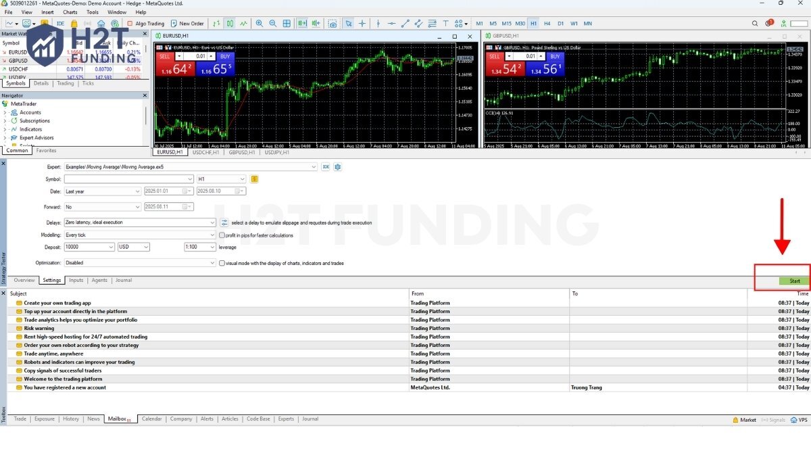Toggle Algo Trading on
The image size is (811, 453).
[x=145, y=24]
